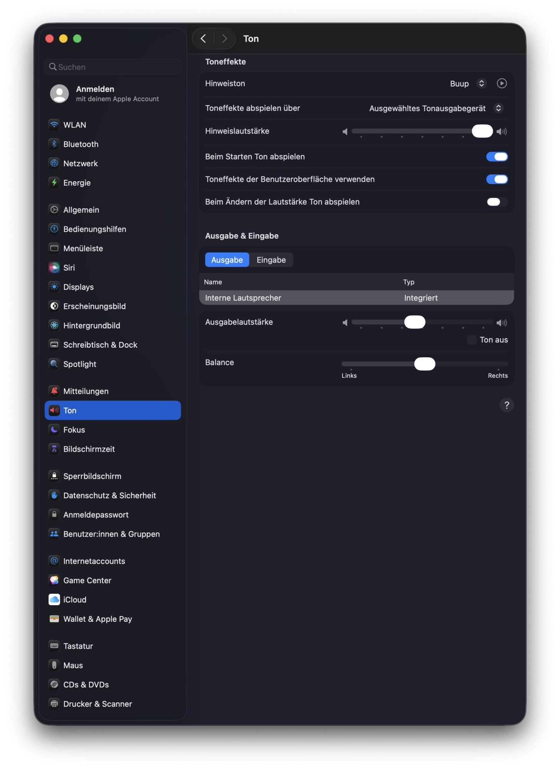Select the Ausgabe tab
The height and width of the screenshot is (770, 560).
click(227, 260)
